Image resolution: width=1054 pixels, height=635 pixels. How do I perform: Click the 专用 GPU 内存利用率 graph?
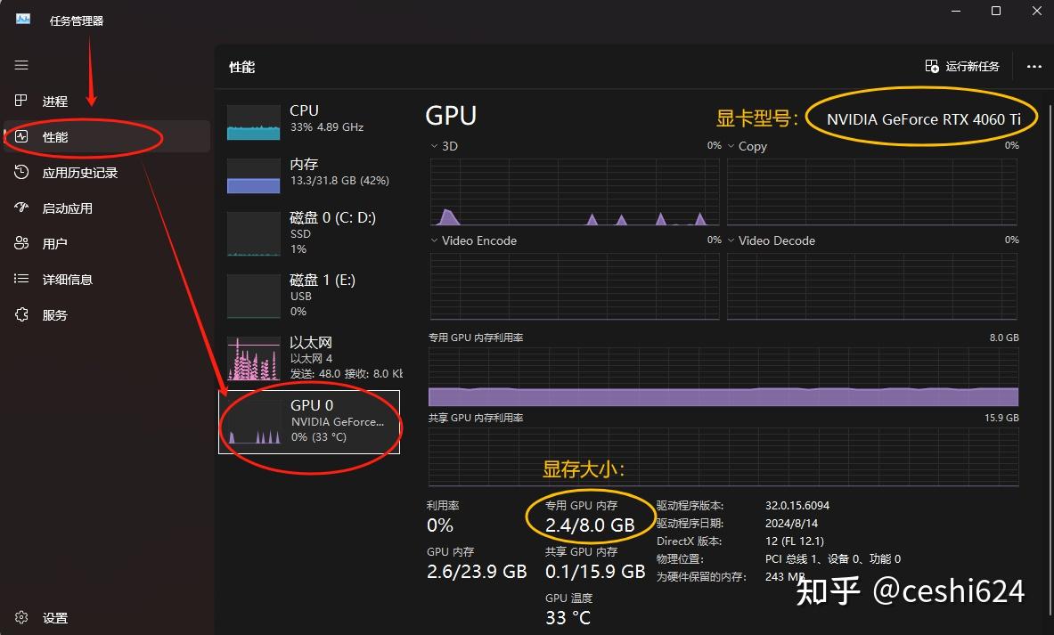[x=723, y=377]
